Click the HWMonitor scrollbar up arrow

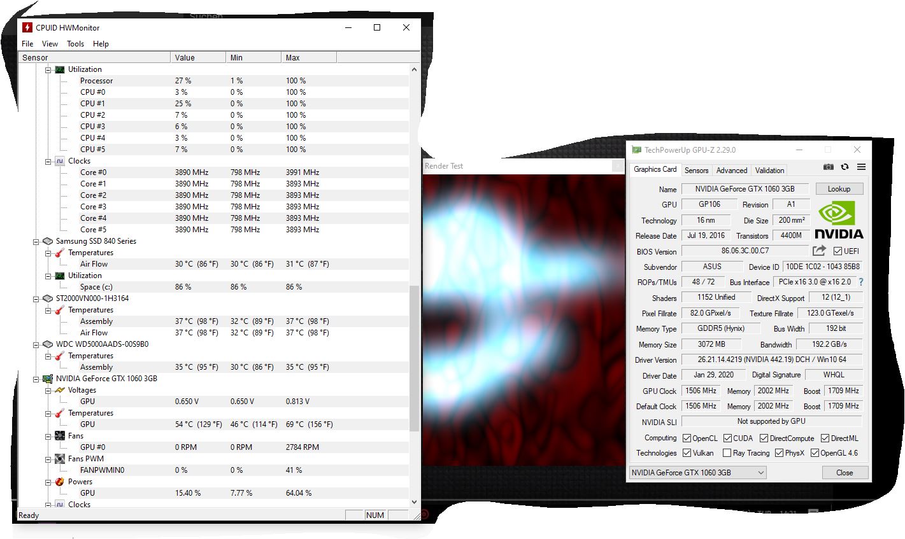point(415,69)
